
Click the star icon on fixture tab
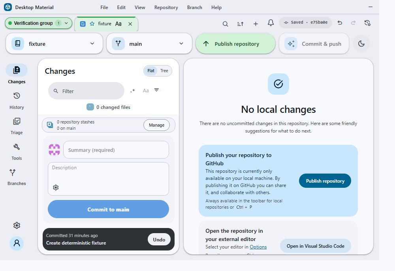tap(92, 24)
